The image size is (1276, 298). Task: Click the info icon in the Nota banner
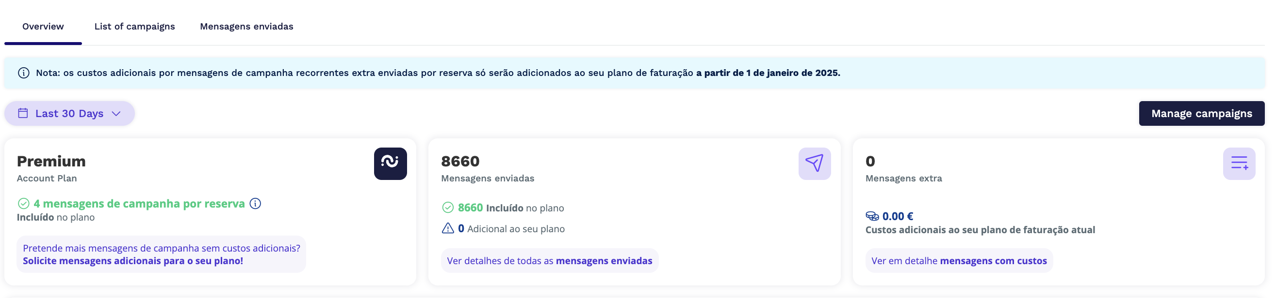(23, 73)
